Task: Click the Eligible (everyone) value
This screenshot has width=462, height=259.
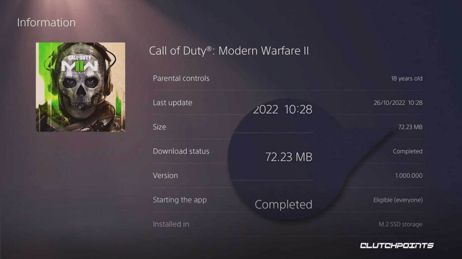Action: coord(398,200)
